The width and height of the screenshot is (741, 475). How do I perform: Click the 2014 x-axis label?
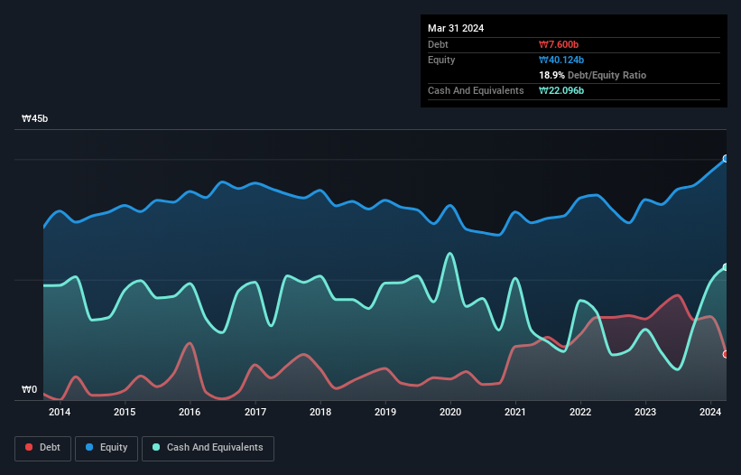tap(60, 412)
